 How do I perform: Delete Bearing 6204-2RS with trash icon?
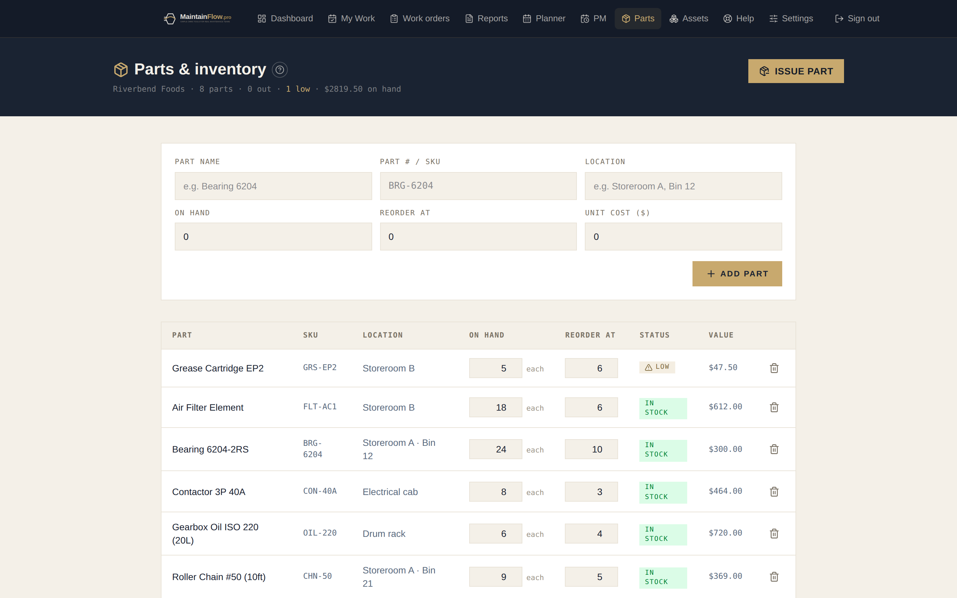(x=774, y=449)
